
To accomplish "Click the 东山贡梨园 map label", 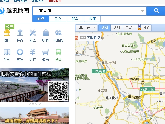I will coord(125,34).
